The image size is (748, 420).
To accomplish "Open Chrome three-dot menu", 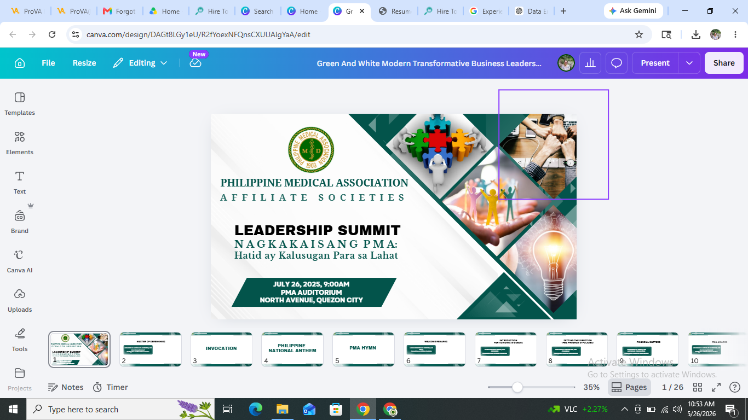I will (735, 34).
